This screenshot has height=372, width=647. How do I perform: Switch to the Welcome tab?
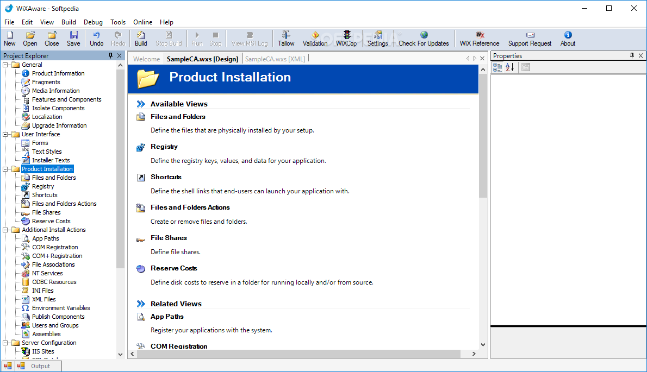pyautogui.click(x=146, y=59)
